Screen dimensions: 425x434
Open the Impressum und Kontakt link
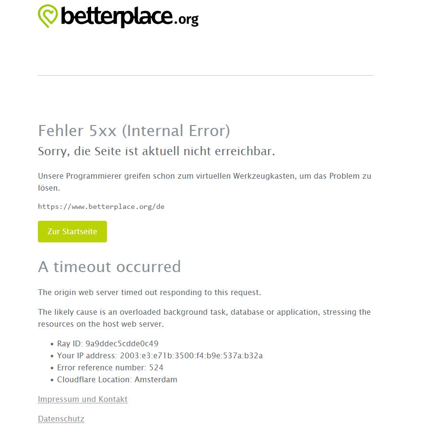[x=83, y=399]
